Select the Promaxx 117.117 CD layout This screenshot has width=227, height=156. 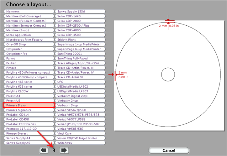coord(29,129)
